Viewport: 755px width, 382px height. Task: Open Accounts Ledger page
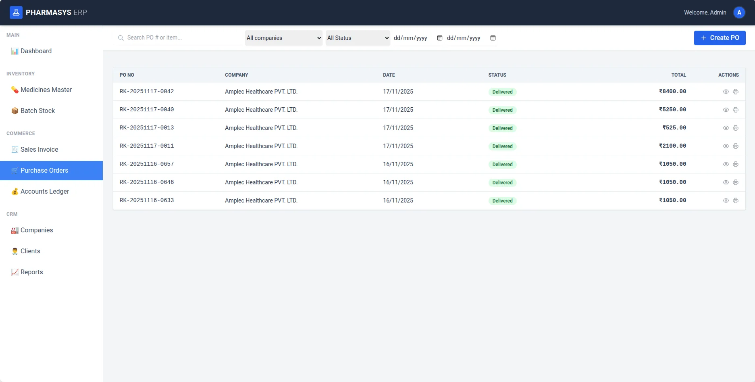tap(52, 192)
